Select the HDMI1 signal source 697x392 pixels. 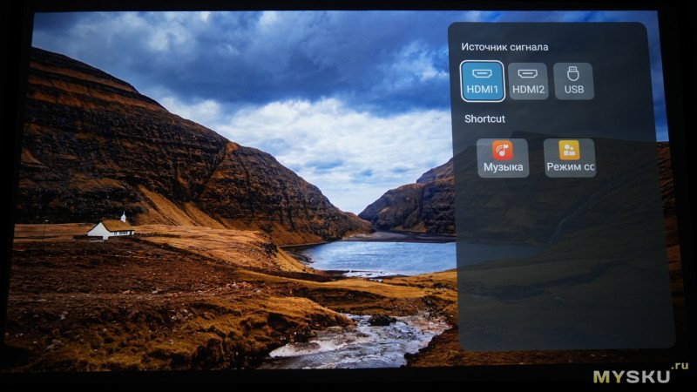coord(483,81)
